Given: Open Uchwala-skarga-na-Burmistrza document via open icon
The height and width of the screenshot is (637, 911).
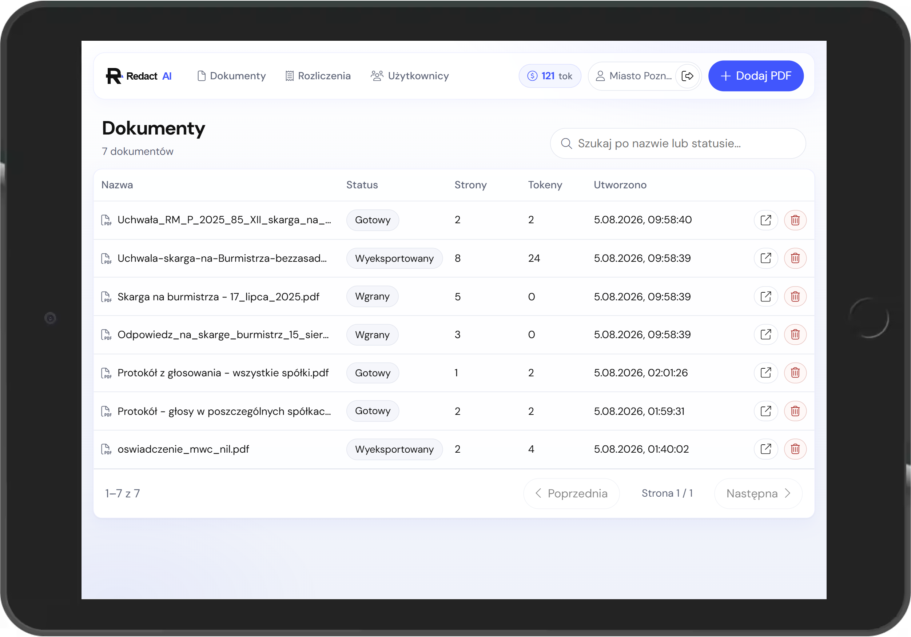Looking at the screenshot, I should click(765, 258).
